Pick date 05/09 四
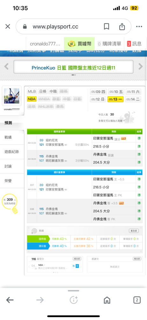The image size is (147, 320). (98, 92)
